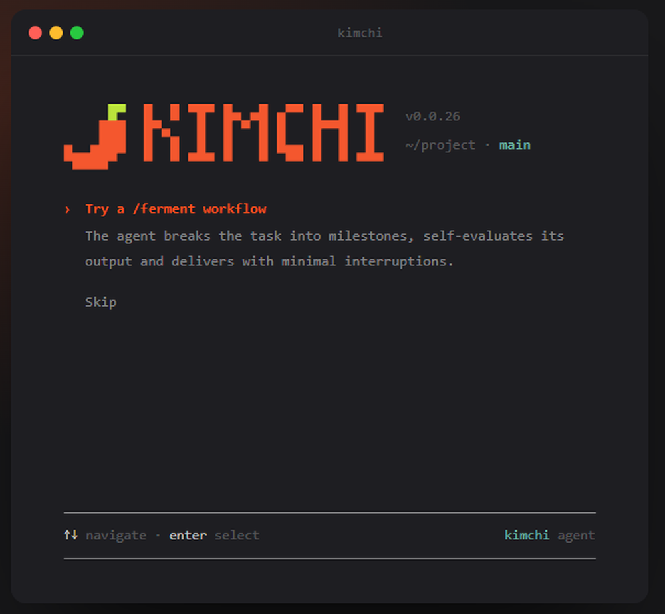This screenshot has width=665, height=614.
Task: Click the up-down navigate arrows icon
Action: (71, 535)
